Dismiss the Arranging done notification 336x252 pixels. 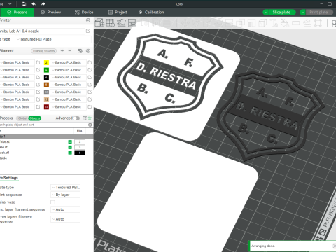click(x=334, y=246)
